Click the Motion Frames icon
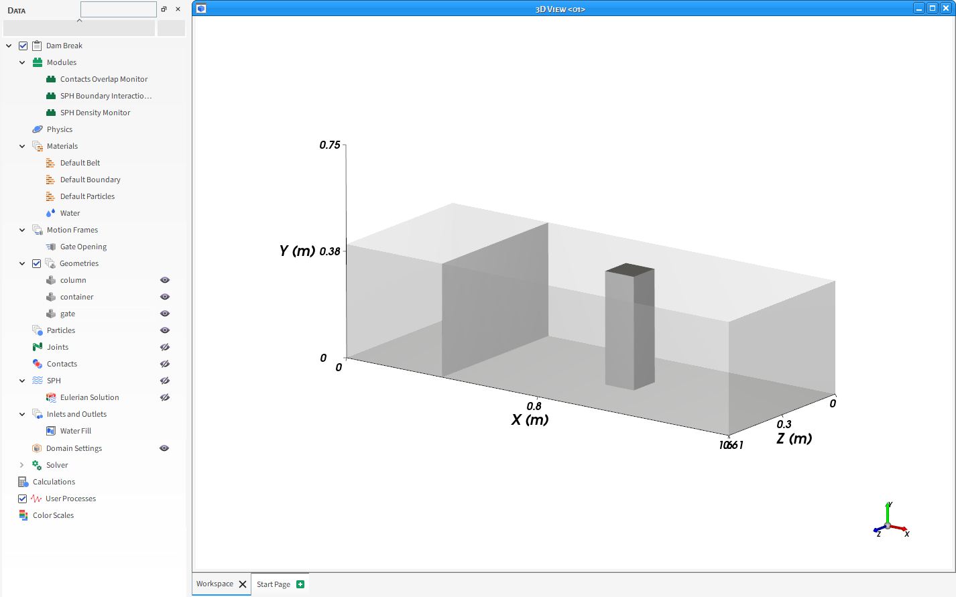The image size is (956, 597). point(38,230)
